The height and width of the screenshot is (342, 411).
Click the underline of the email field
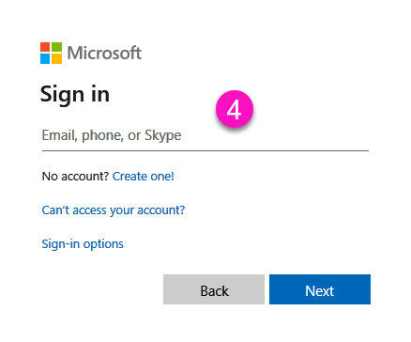coord(205,150)
